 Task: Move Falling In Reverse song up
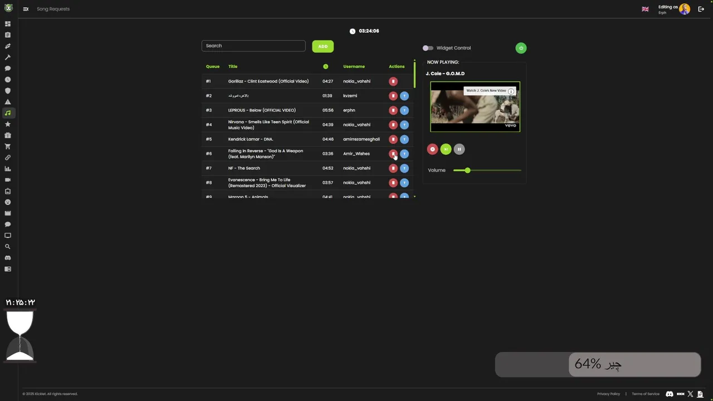[x=404, y=154]
